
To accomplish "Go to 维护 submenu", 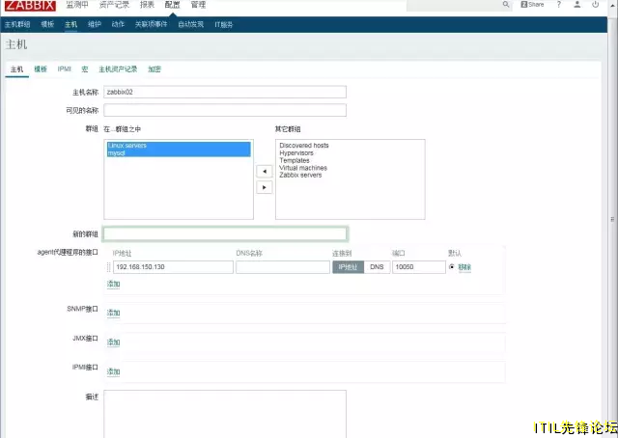I will [x=95, y=24].
